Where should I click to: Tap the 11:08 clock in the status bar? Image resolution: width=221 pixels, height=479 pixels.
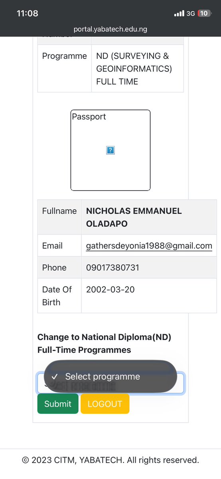(x=28, y=14)
